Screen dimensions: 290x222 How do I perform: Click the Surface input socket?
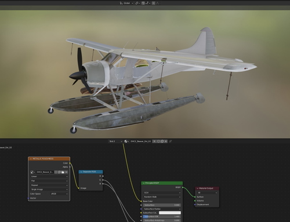click(x=195, y=197)
